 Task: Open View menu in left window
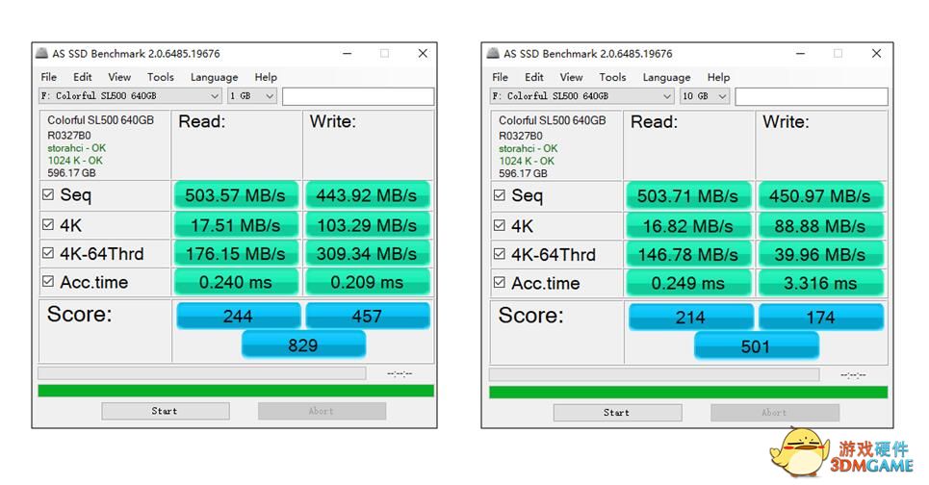coord(119,77)
